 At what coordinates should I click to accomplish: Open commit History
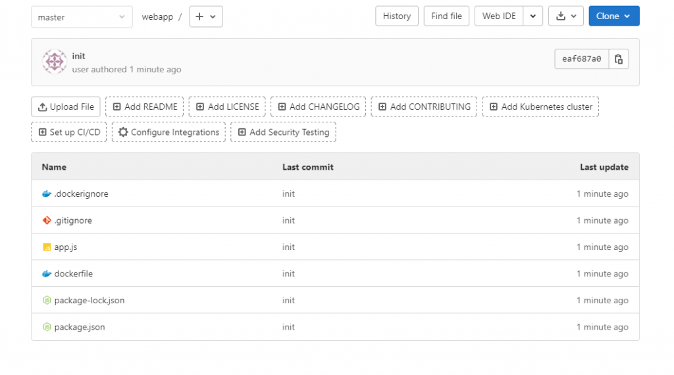[x=397, y=16]
